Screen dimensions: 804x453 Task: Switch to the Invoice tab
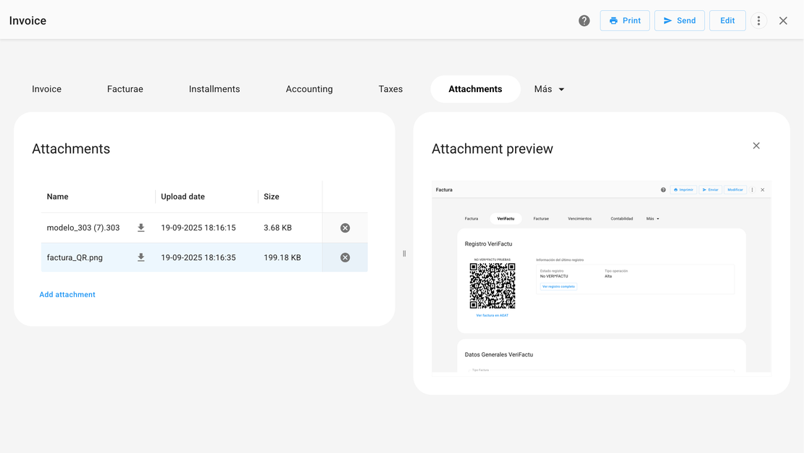pos(46,89)
